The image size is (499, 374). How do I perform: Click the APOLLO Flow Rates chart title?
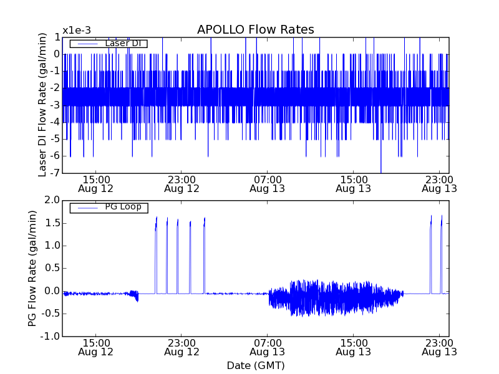(x=255, y=30)
